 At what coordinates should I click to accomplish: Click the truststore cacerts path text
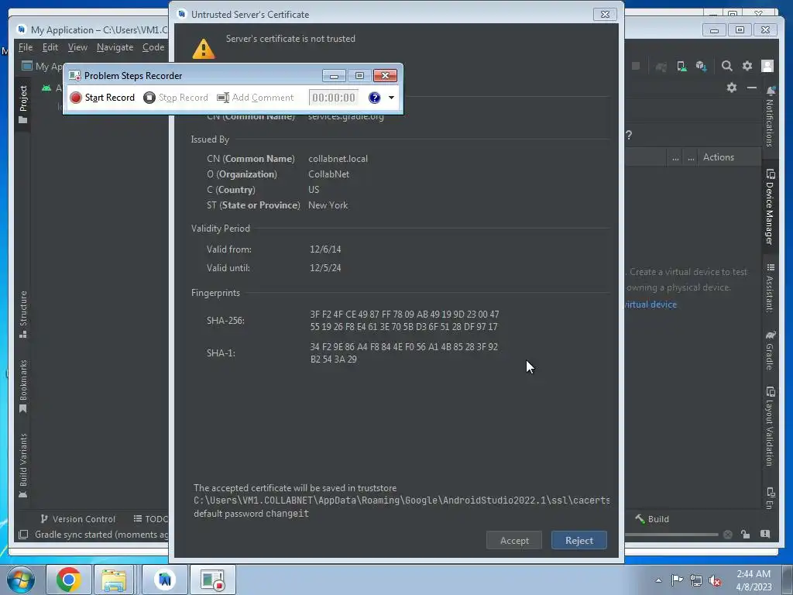click(402, 500)
